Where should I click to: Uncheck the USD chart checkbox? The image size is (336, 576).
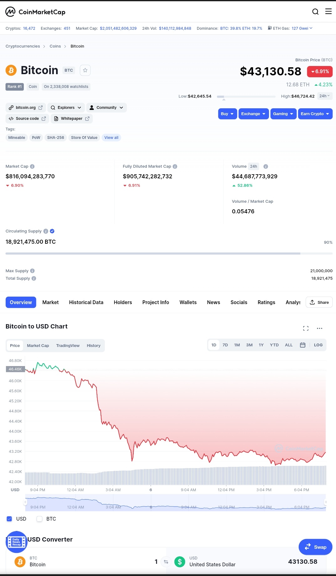(9, 519)
